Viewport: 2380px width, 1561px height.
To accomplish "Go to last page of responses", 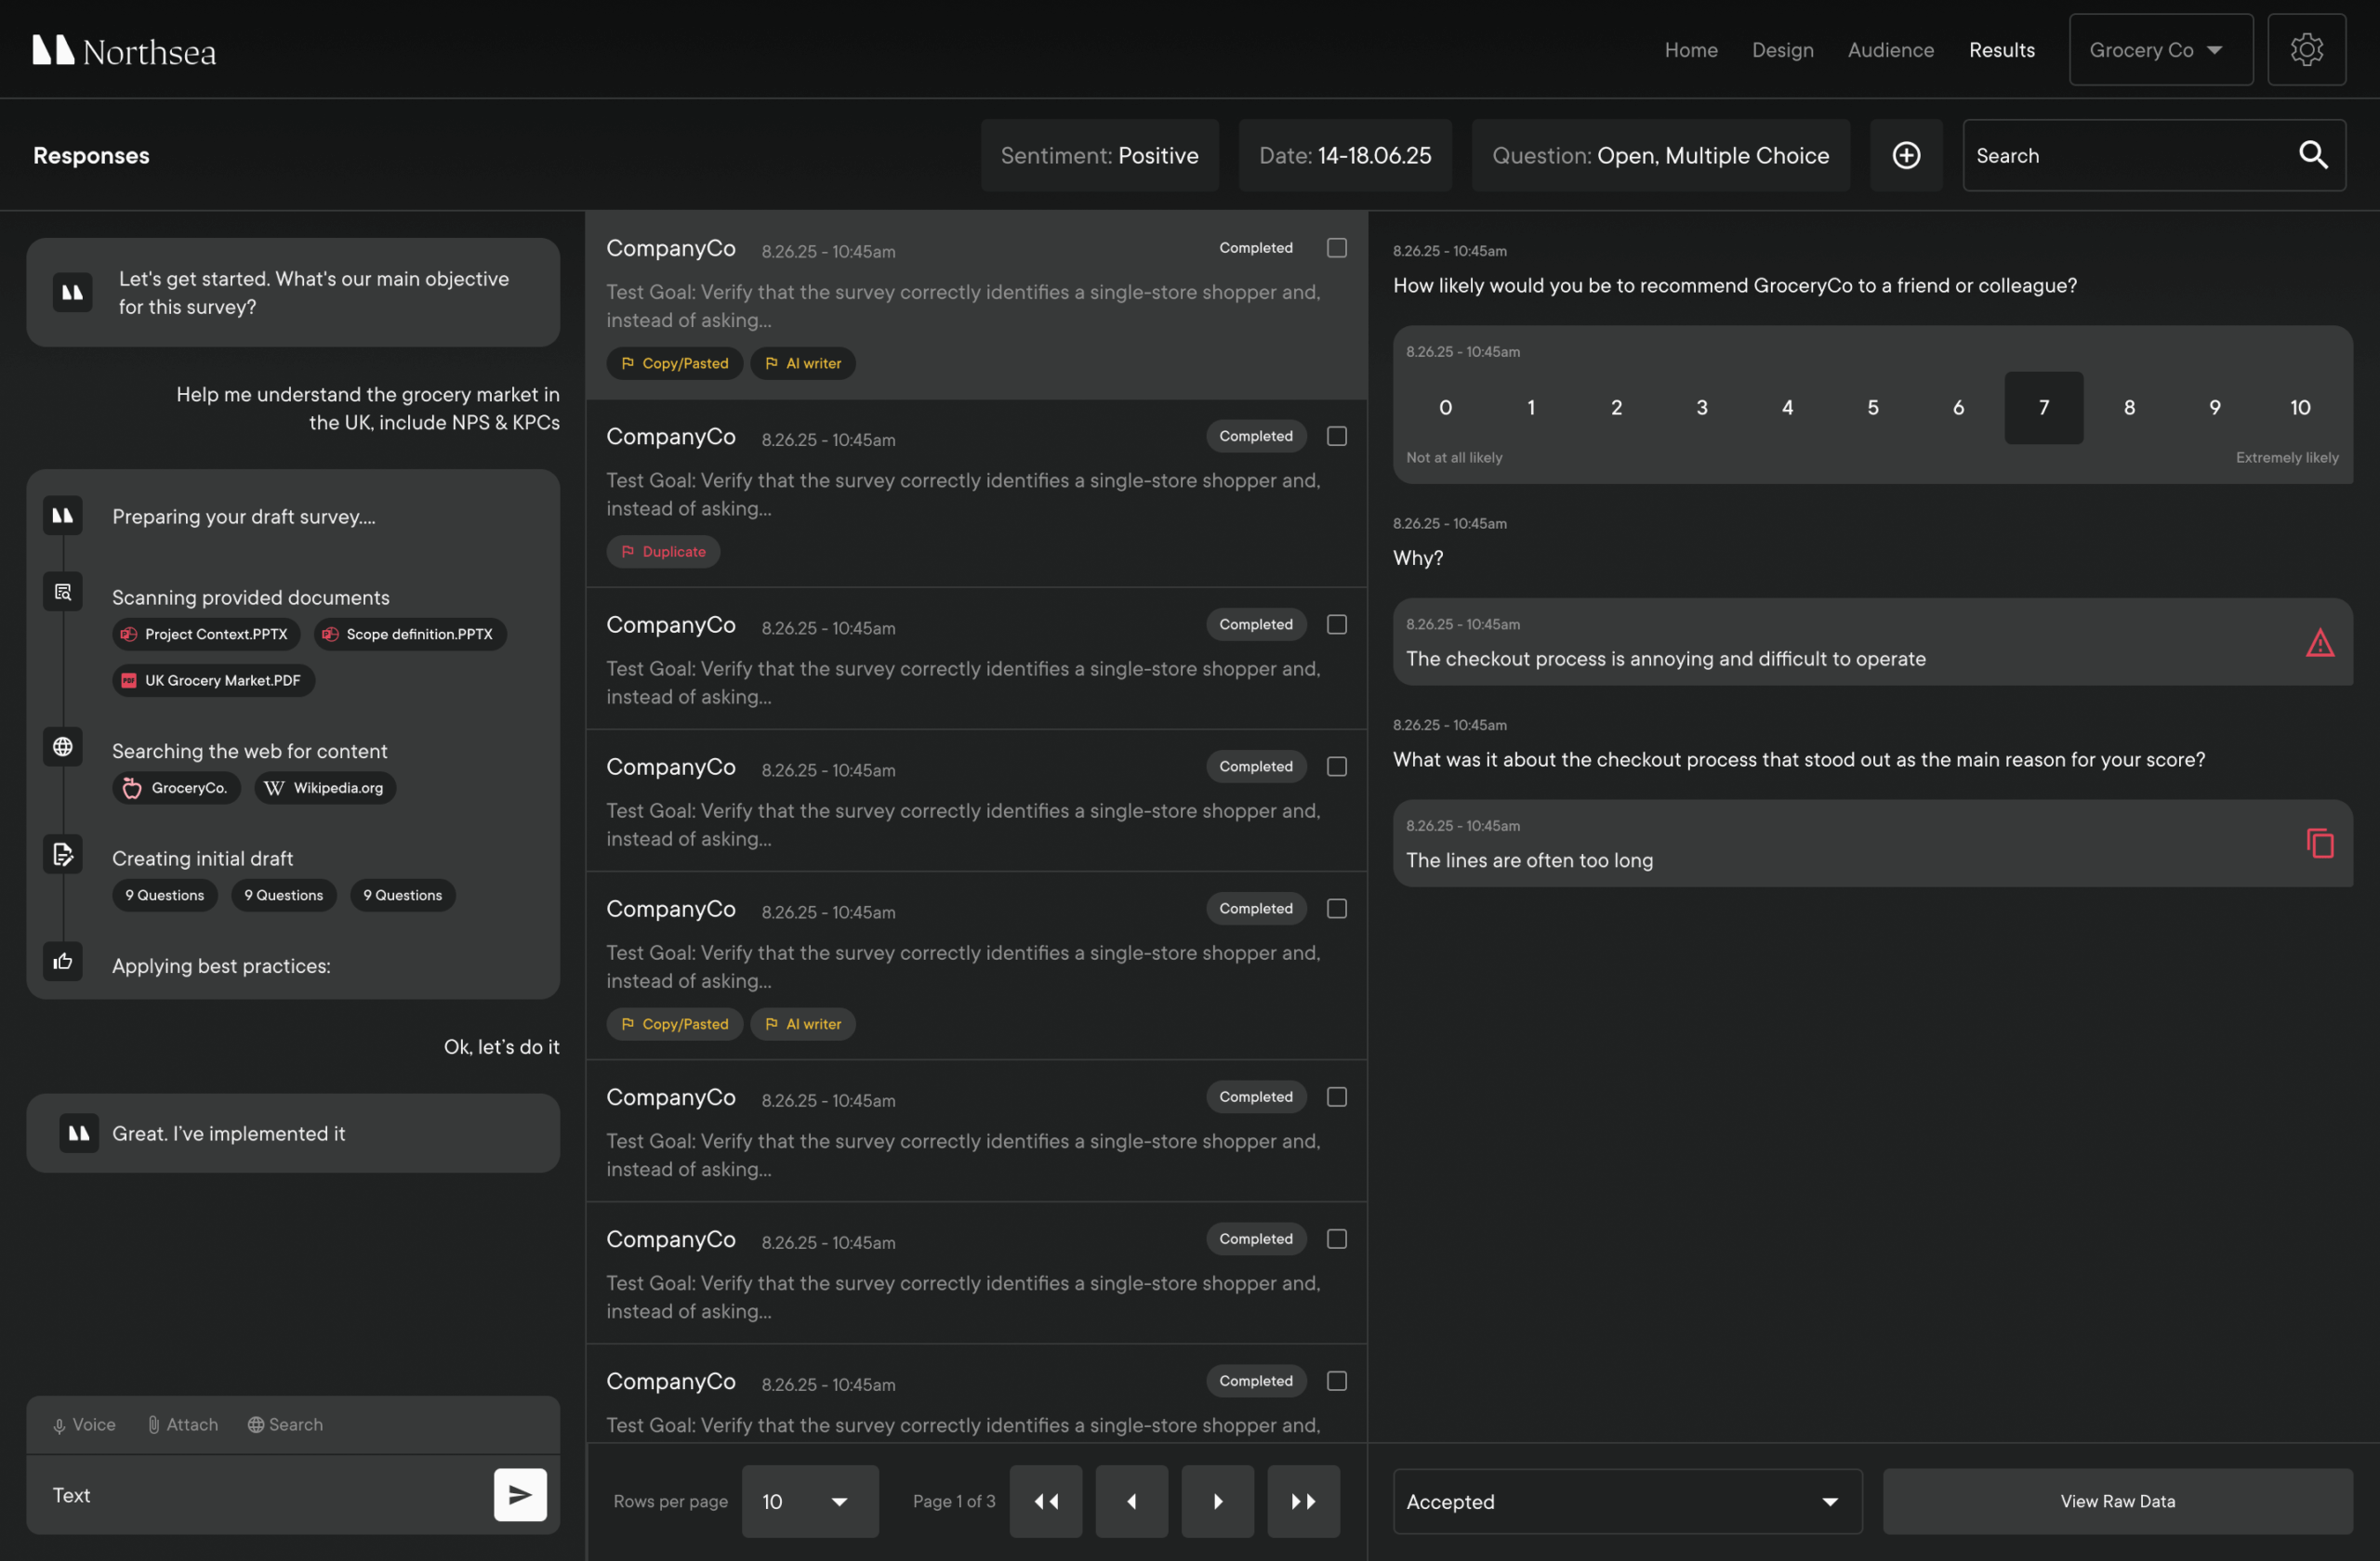I will point(1303,1501).
